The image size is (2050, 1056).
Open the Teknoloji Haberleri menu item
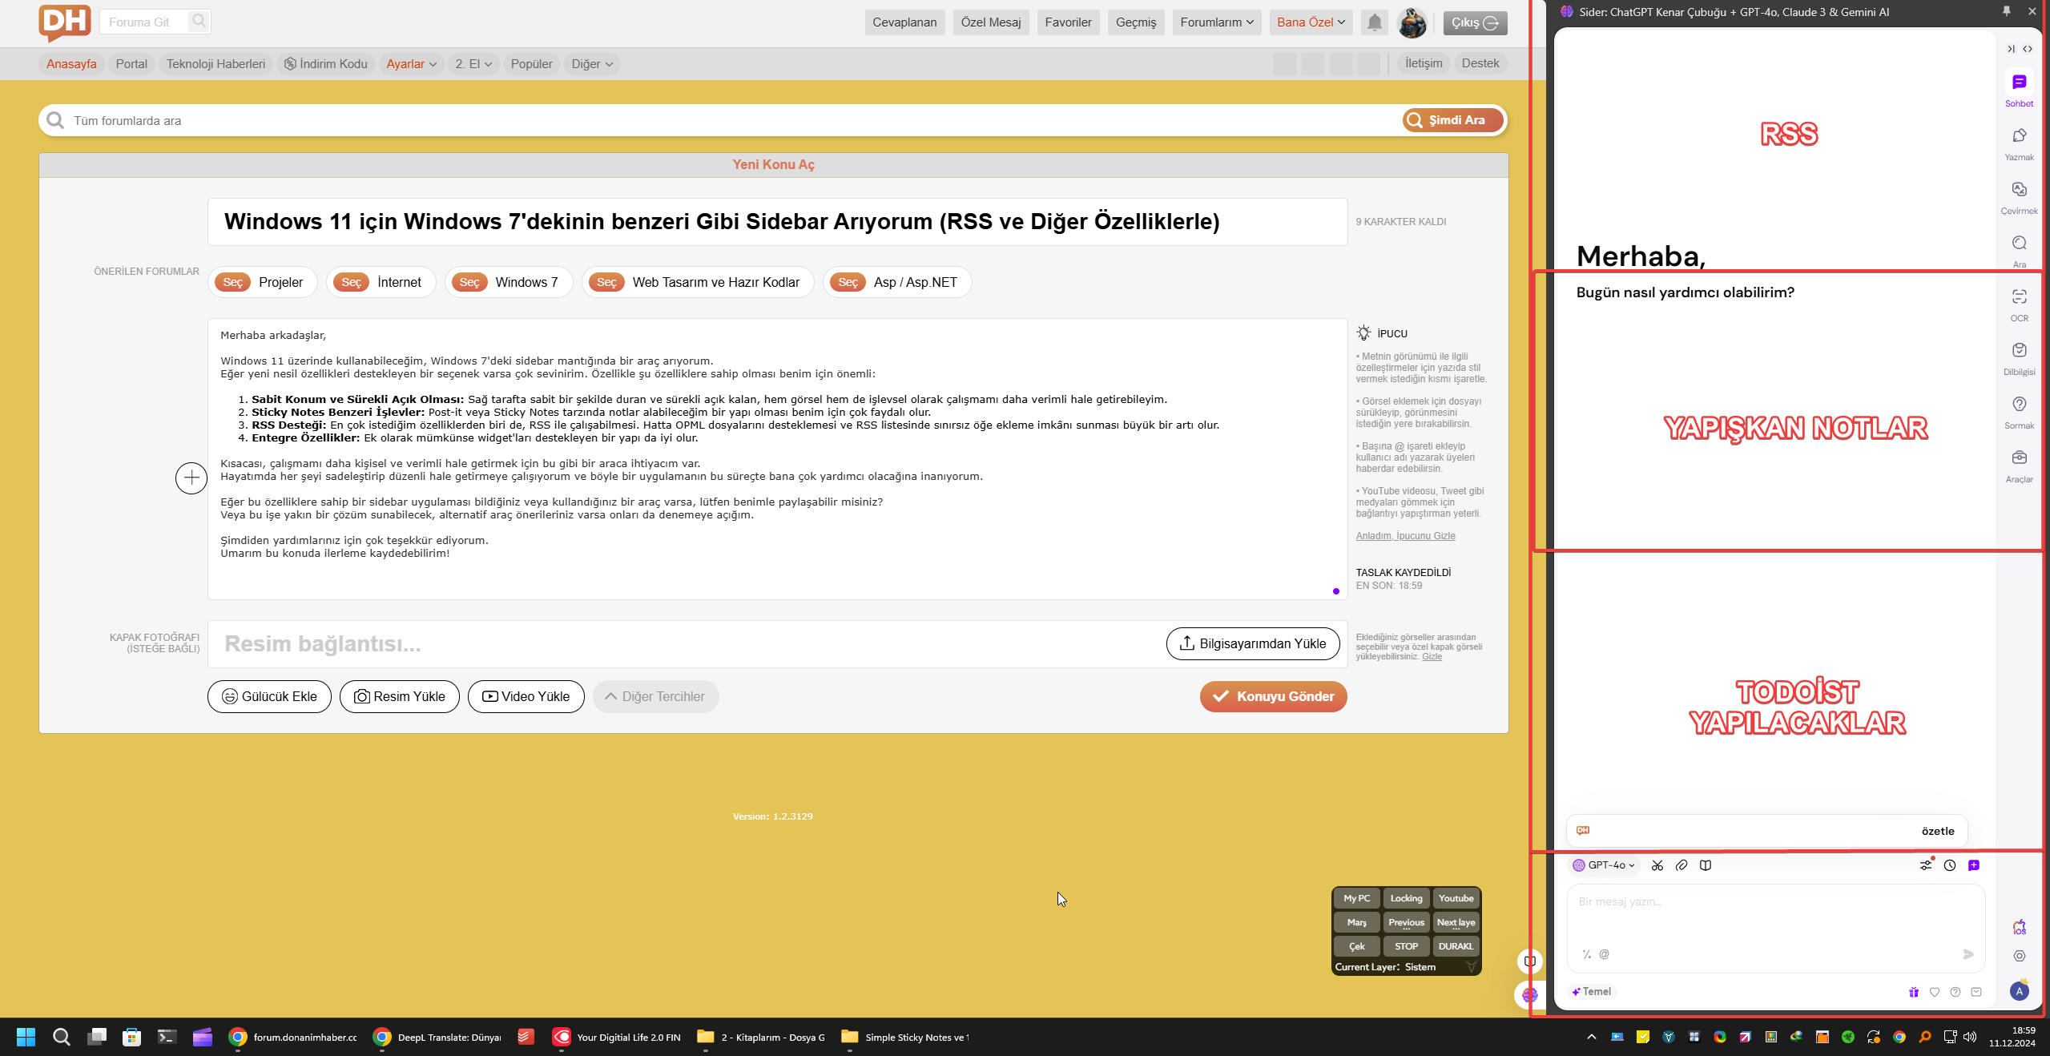click(x=215, y=64)
